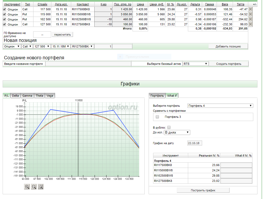Click 'Добавить позицию' button
Image resolution: width=263 pixels, height=199 pixels.
tap(228, 46)
